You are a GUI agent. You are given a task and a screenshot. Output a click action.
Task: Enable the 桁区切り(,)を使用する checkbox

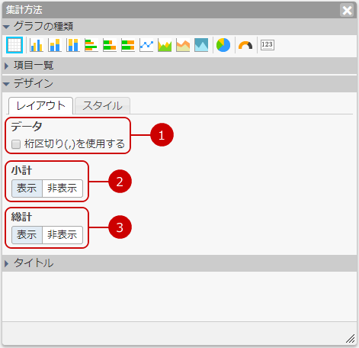click(16, 144)
